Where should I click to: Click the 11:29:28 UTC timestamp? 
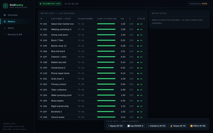[x=72, y=4]
